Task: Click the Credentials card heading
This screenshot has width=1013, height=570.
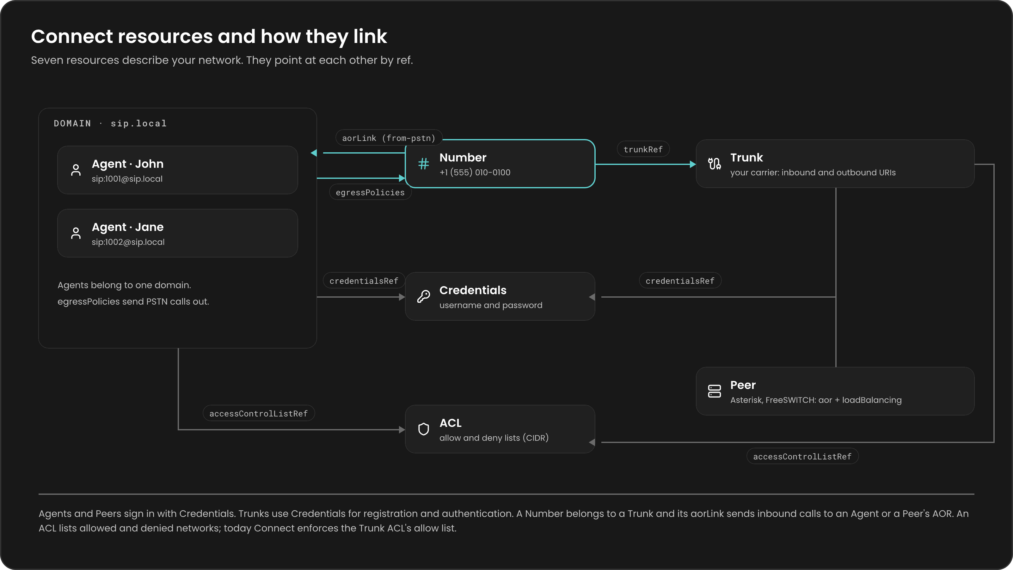Action: pyautogui.click(x=473, y=290)
